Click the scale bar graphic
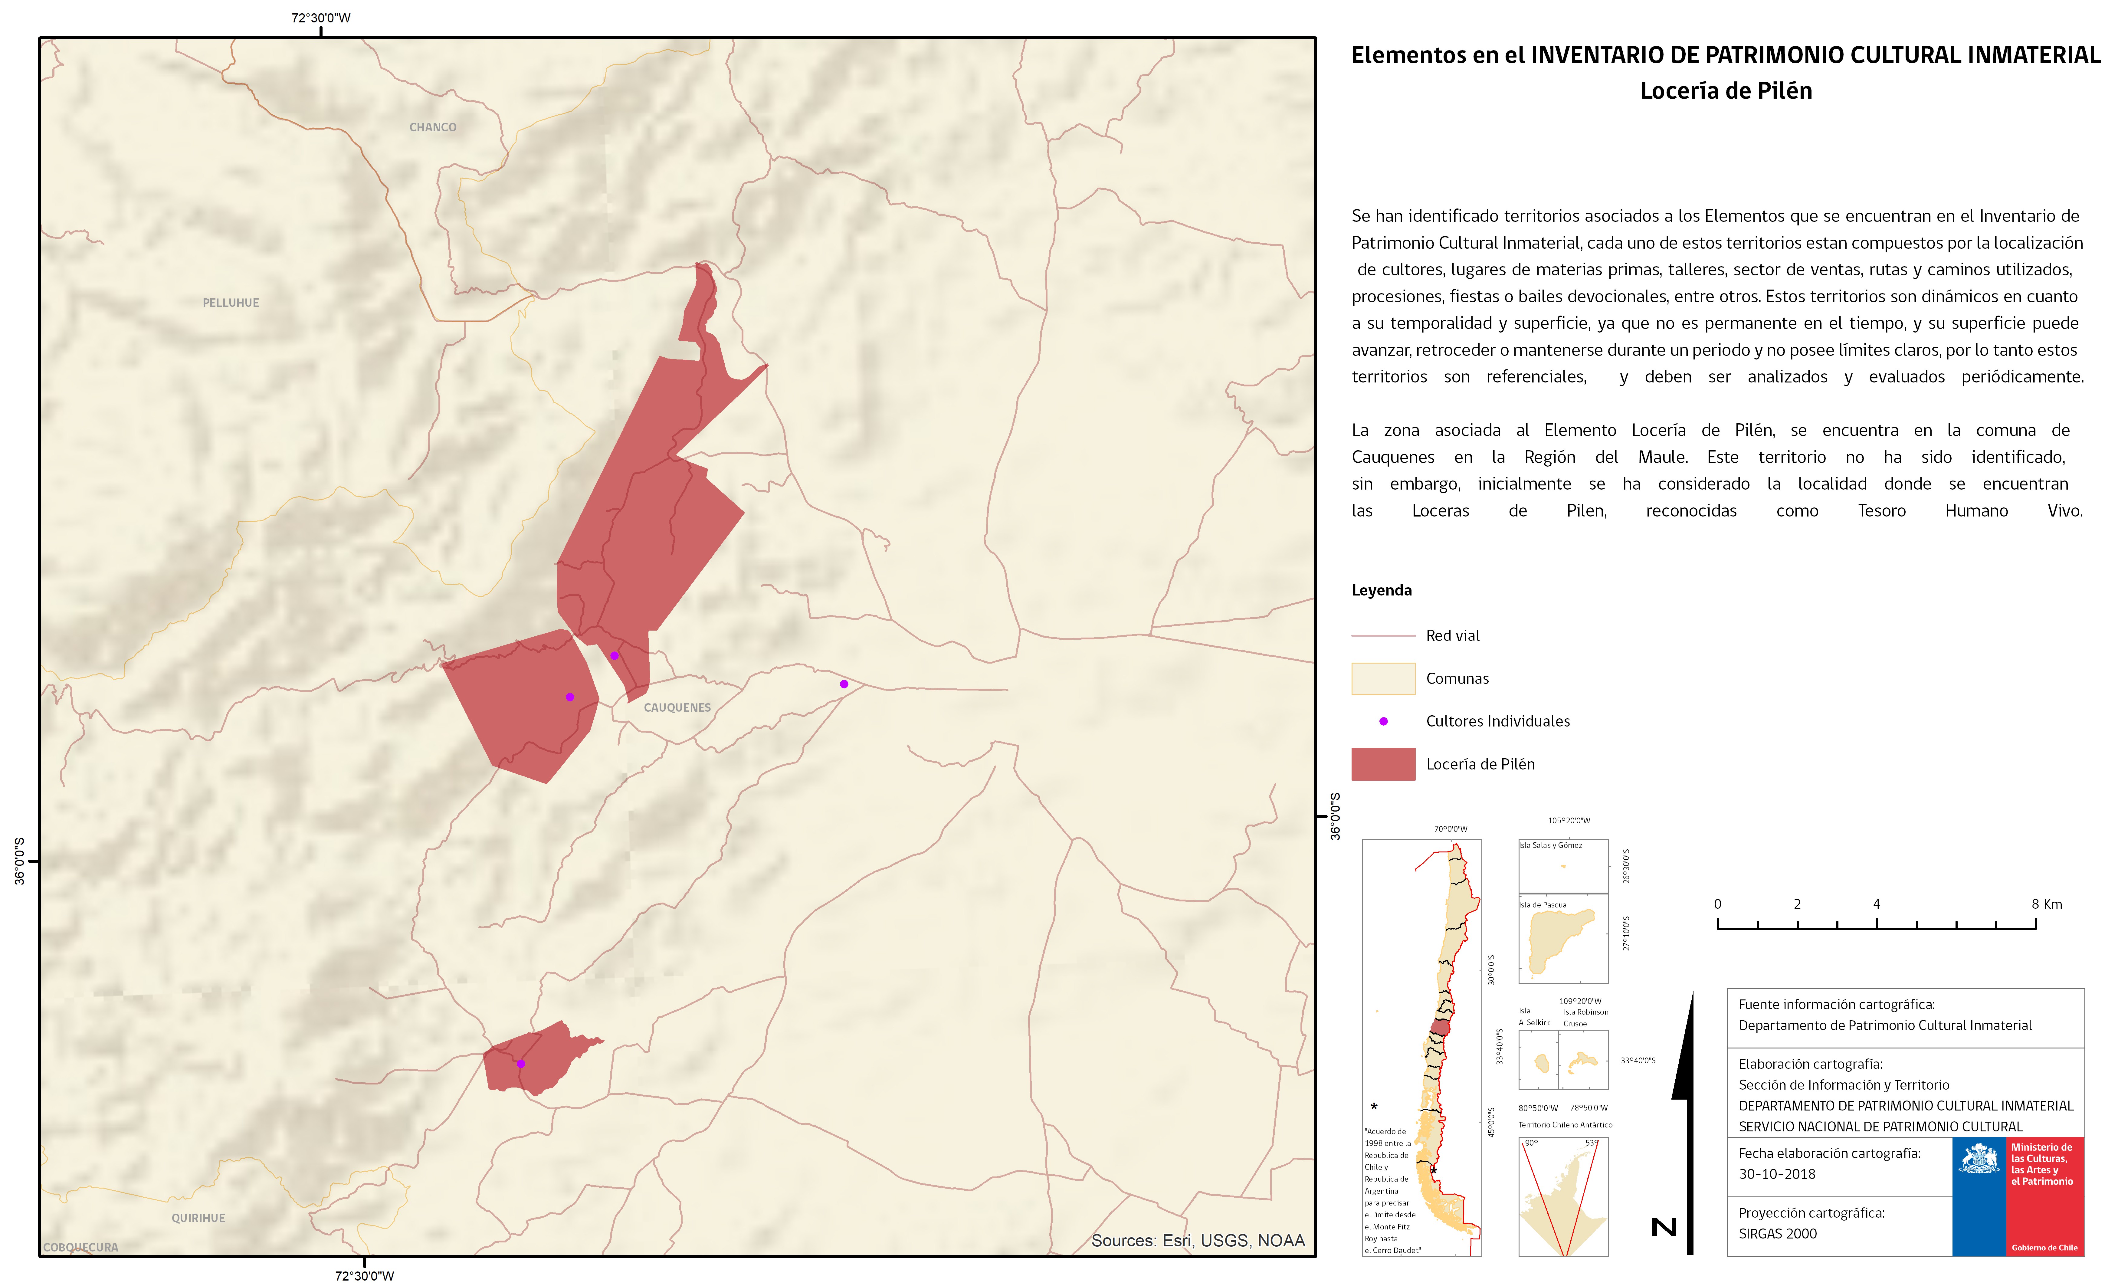This screenshot has width=2118, height=1286. tap(1877, 924)
